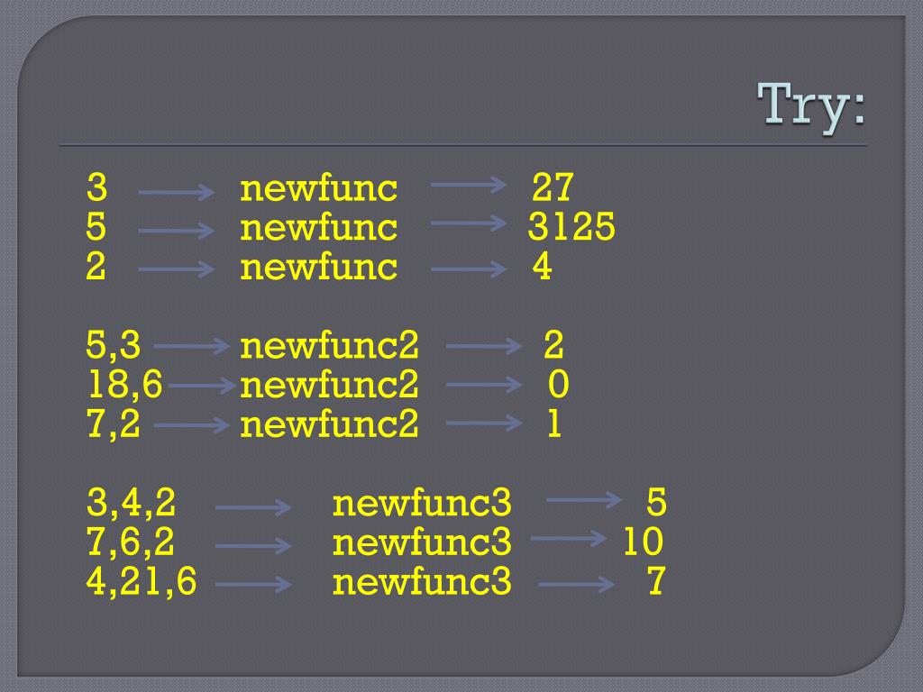Click the input '18,6'

[124, 385]
